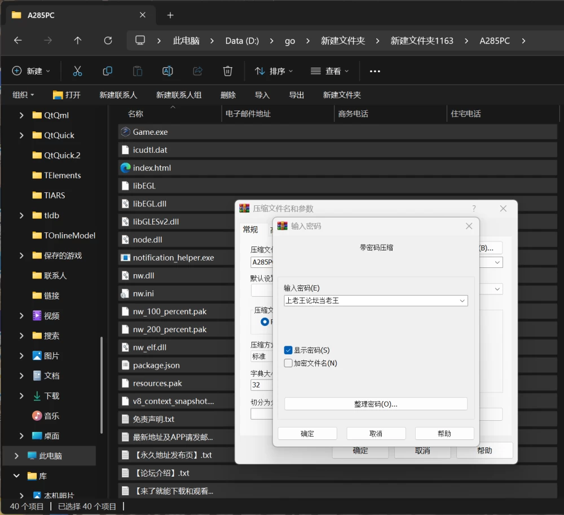Open the password history dropdown arrow

click(462, 301)
